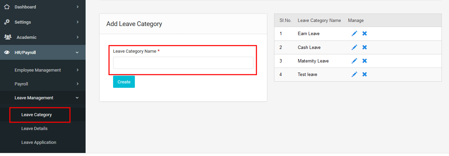Click the HR/Payroll eye icon
Image resolution: width=449 pixels, height=156 pixels.
click(x=7, y=52)
